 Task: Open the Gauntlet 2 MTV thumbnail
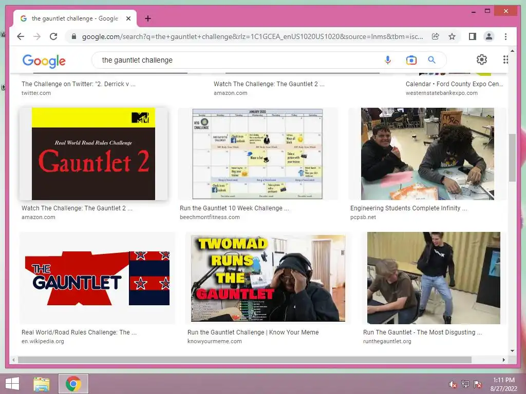click(93, 154)
